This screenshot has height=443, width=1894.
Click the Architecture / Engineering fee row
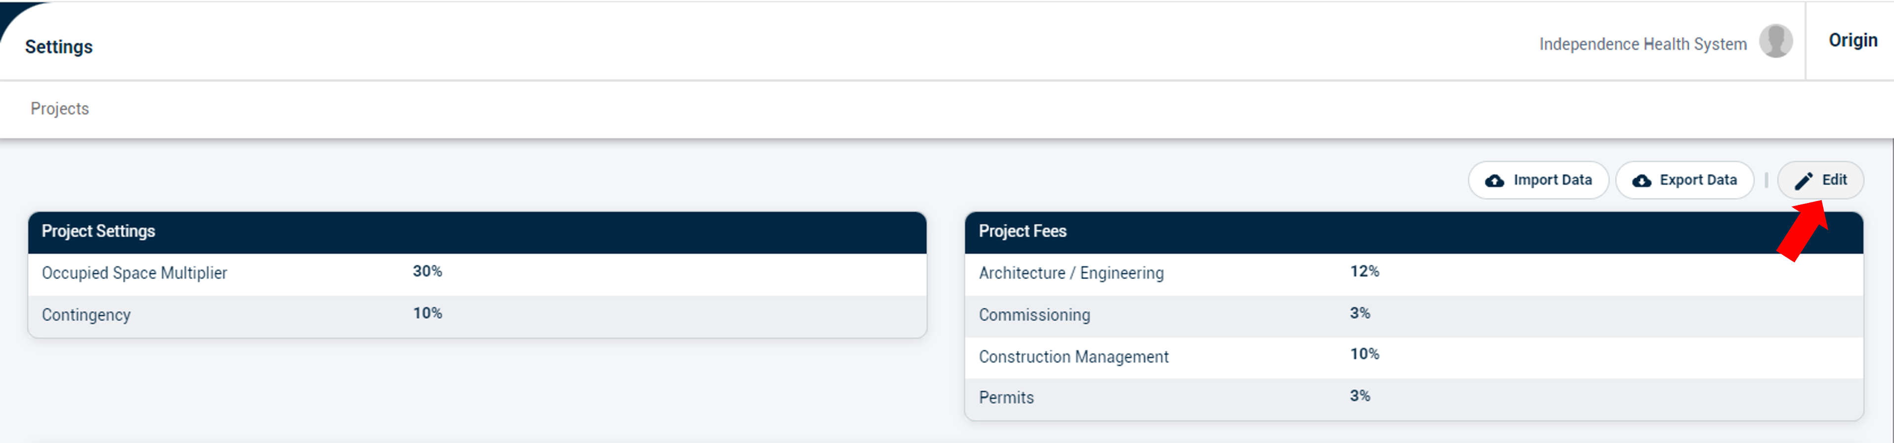[1413, 274]
